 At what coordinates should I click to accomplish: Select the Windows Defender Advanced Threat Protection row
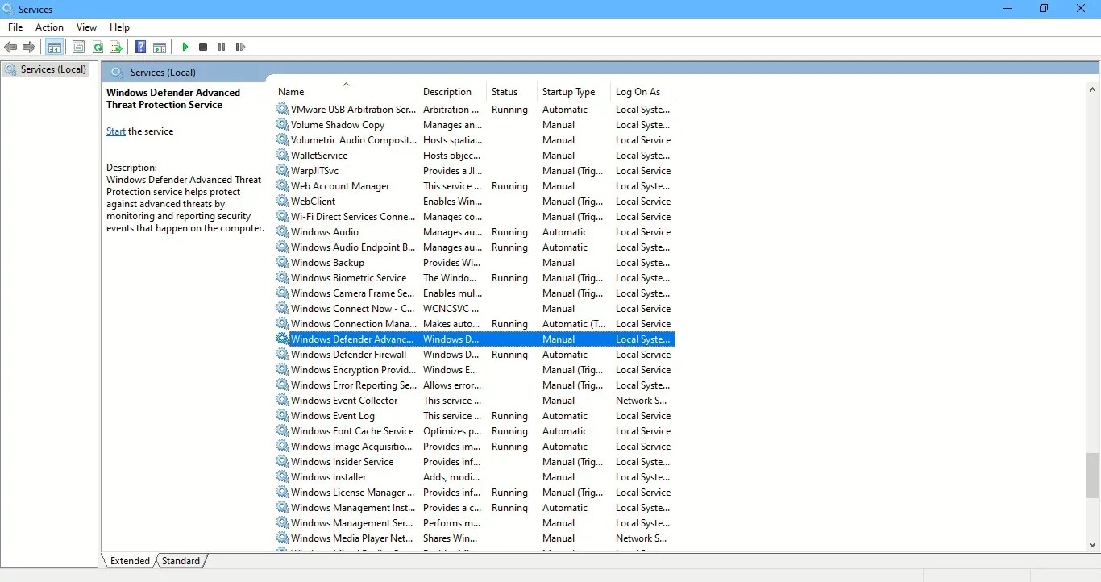[476, 339]
